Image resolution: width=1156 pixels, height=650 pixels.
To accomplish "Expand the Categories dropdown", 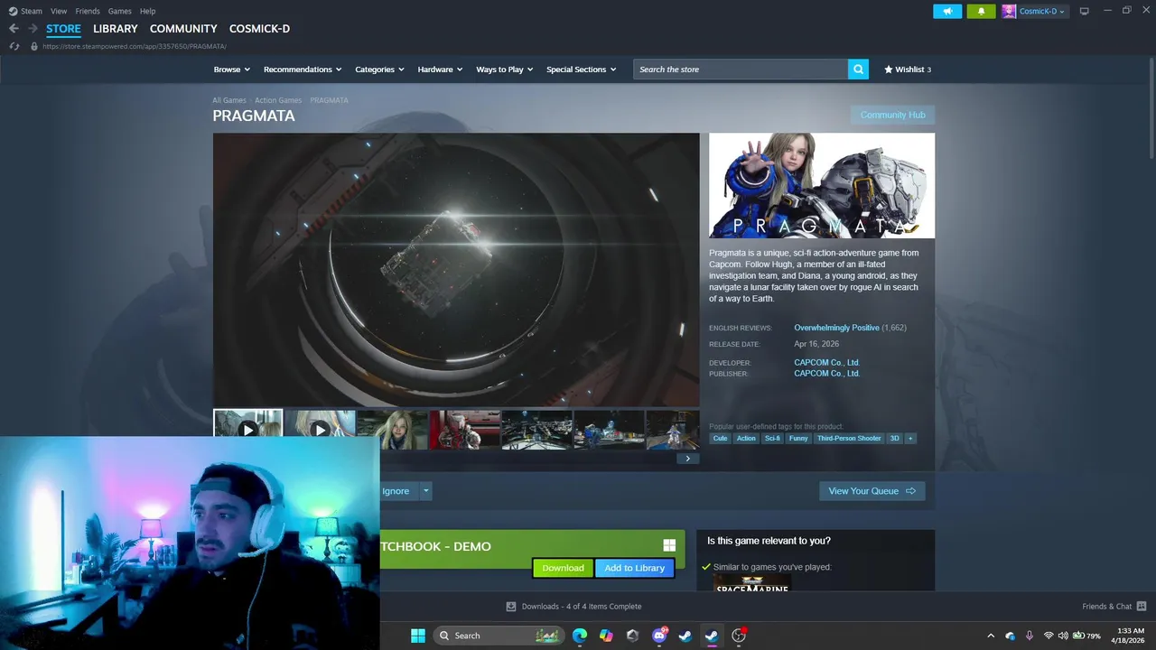I will [x=379, y=70].
